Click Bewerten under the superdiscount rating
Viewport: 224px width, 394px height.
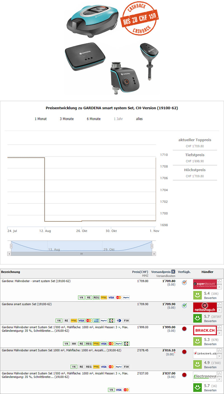point(210,298)
